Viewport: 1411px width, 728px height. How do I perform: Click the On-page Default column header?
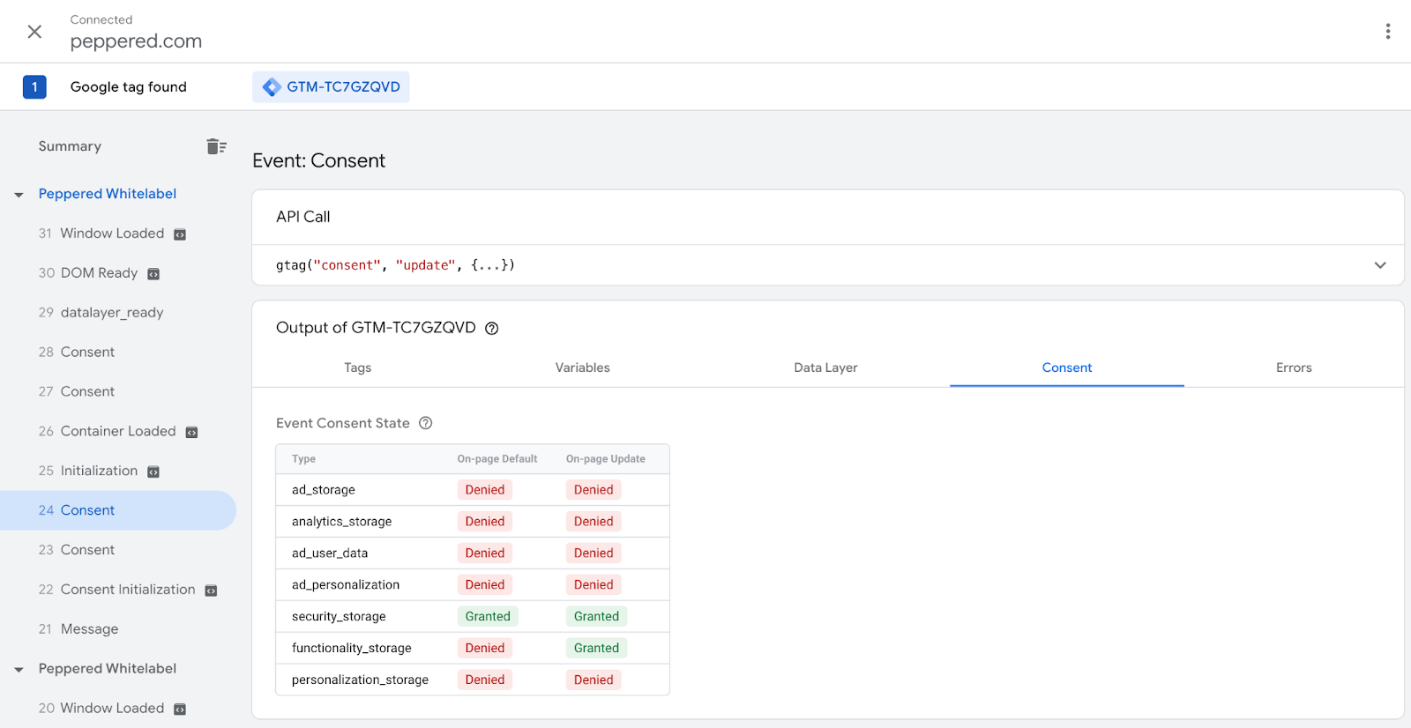click(497, 459)
